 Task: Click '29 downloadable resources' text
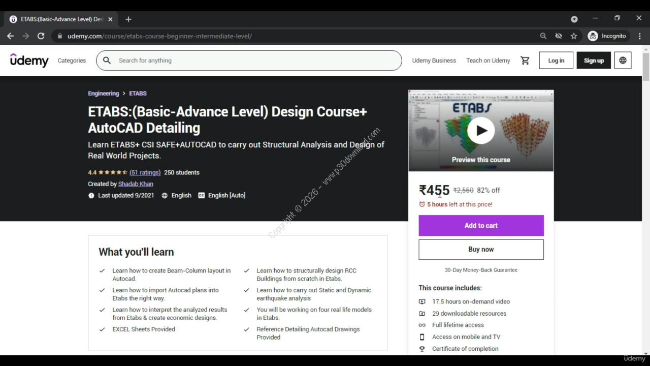(x=469, y=314)
